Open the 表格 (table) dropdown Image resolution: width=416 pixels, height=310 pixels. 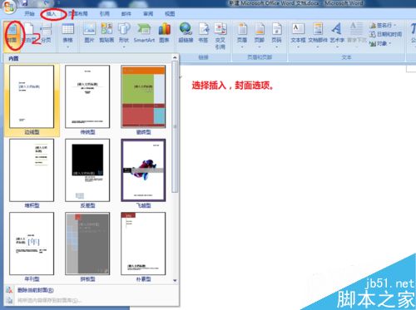(x=67, y=36)
